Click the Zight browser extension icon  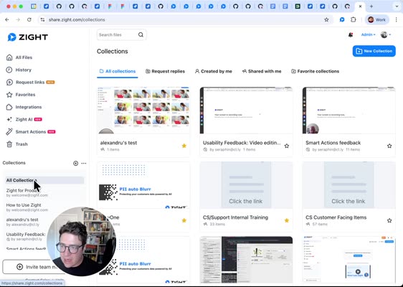tap(342, 20)
